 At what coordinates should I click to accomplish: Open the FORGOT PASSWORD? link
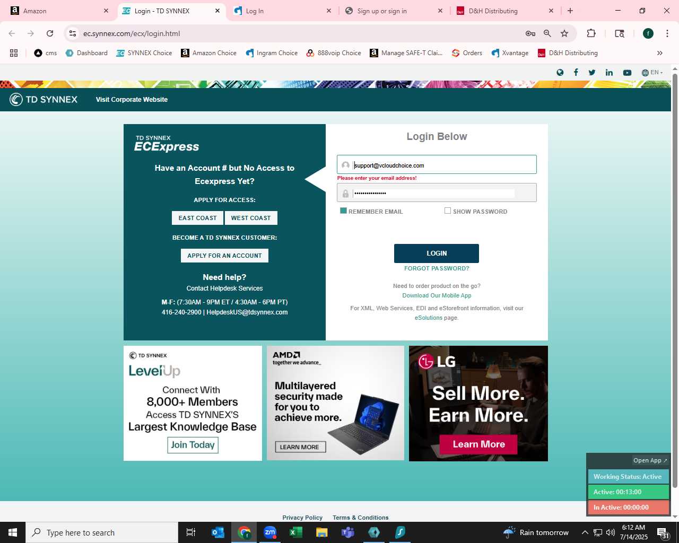point(437,268)
